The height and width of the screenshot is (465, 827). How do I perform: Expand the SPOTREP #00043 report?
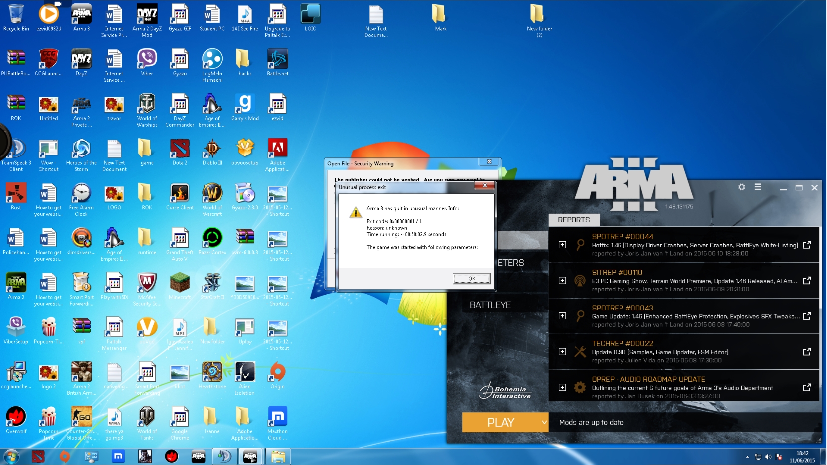click(562, 316)
